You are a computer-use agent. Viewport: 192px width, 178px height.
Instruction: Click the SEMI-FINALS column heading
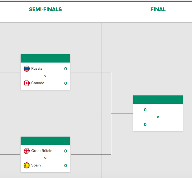pos(45,9)
